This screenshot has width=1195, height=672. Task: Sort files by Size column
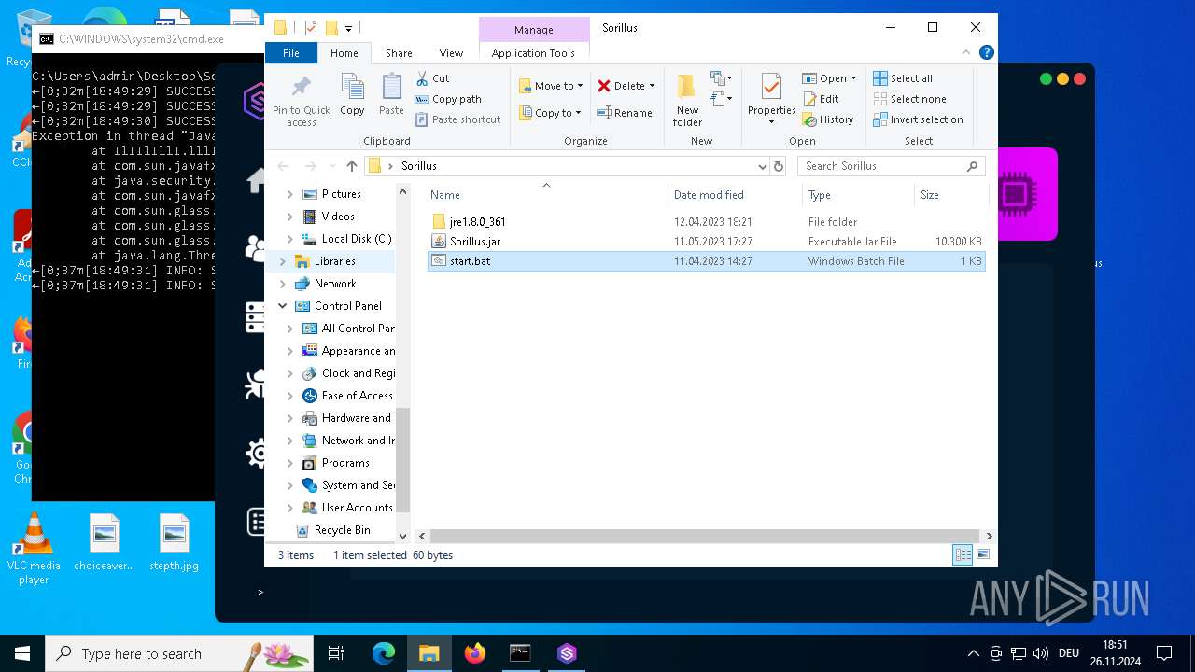tap(950, 195)
